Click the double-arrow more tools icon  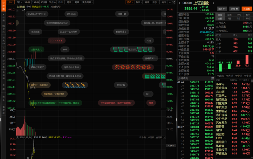170,2
